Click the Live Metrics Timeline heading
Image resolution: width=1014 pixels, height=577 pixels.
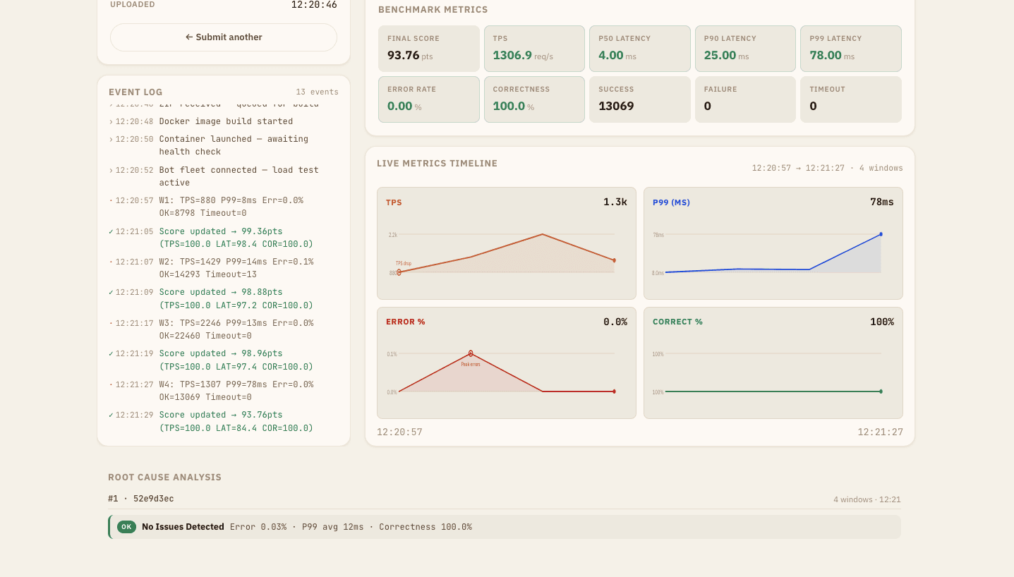[437, 163]
